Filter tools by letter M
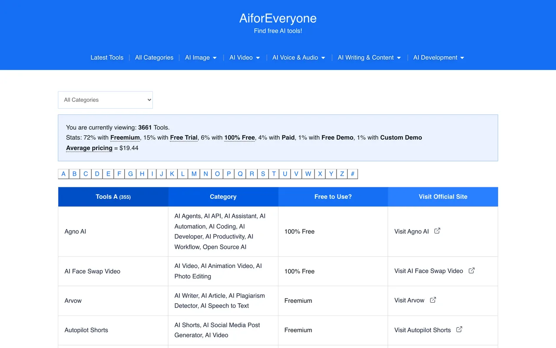Viewport: 556px width, 348px height. [194, 174]
